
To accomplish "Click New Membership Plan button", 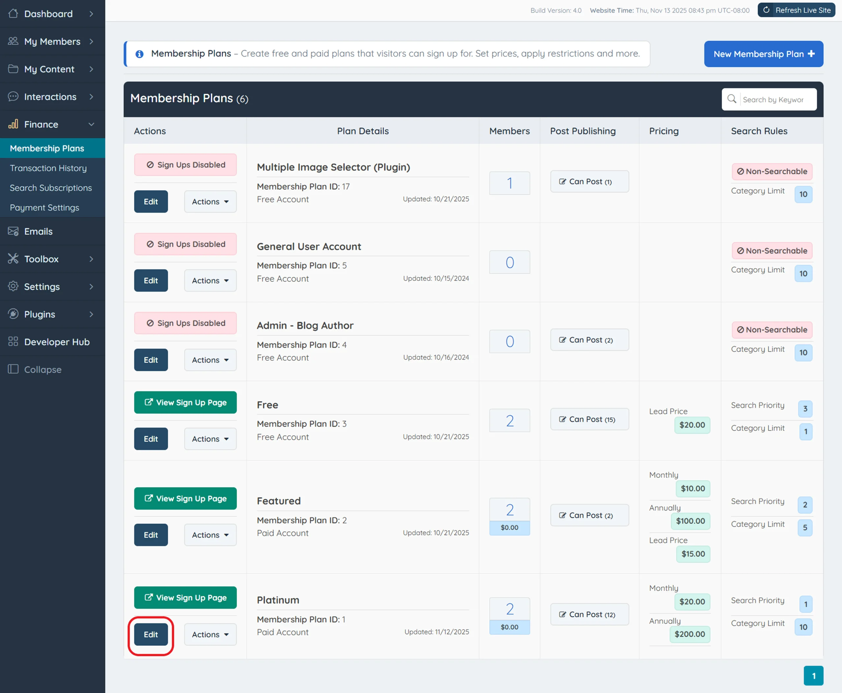I will (763, 54).
